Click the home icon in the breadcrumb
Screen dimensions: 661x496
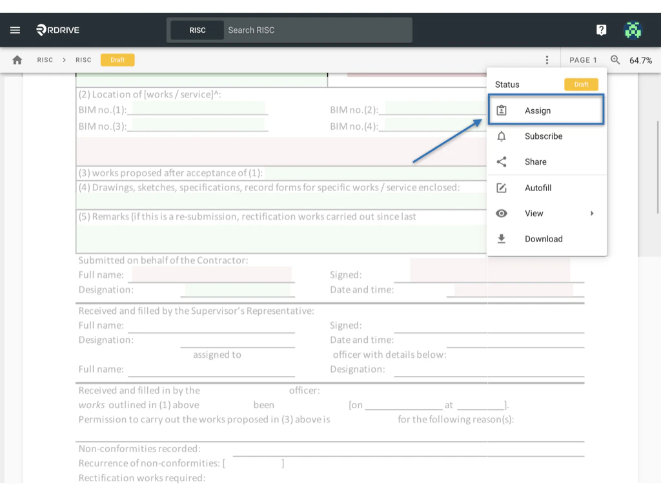(x=17, y=59)
